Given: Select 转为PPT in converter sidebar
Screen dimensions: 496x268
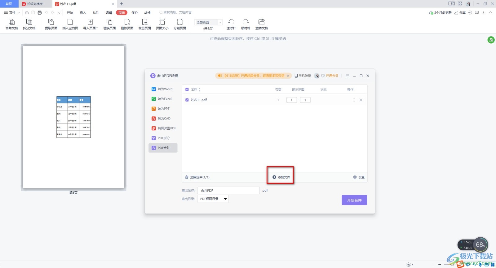Looking at the screenshot, I should (x=163, y=109).
